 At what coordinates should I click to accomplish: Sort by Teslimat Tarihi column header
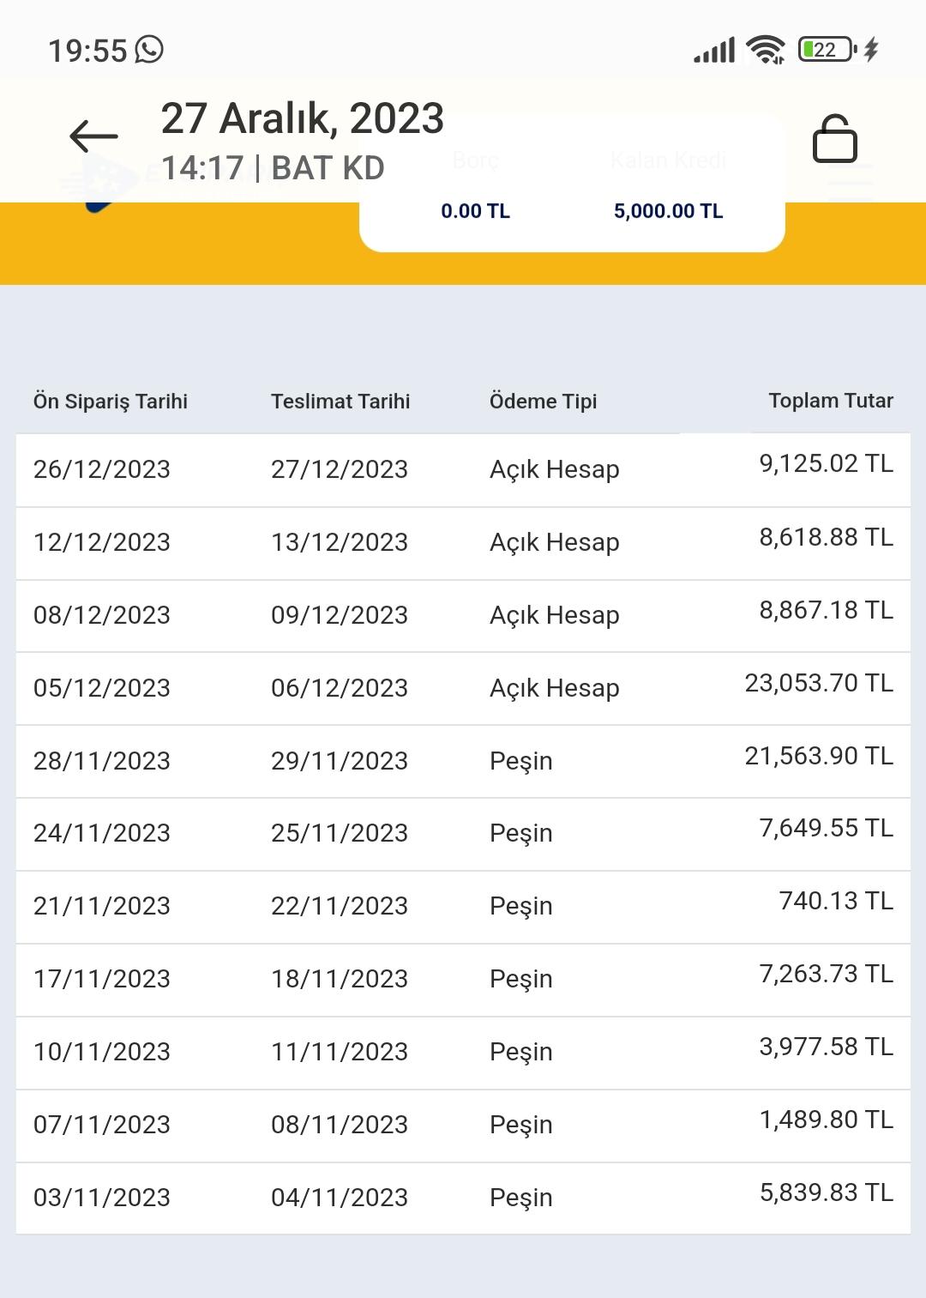click(340, 401)
